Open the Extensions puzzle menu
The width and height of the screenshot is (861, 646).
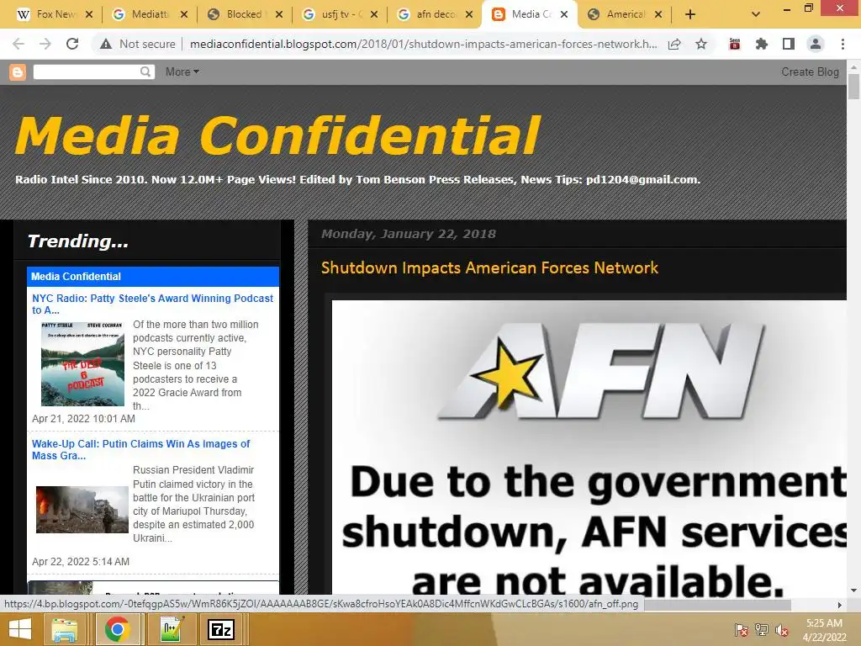pos(762,44)
